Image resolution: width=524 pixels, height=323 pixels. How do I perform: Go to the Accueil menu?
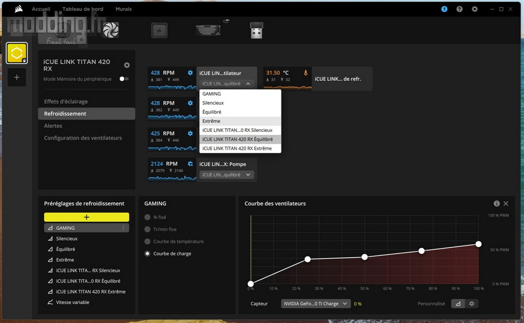[41, 9]
